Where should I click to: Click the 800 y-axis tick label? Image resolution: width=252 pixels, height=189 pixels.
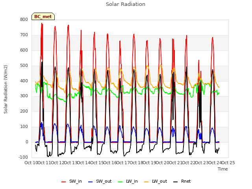24,19
